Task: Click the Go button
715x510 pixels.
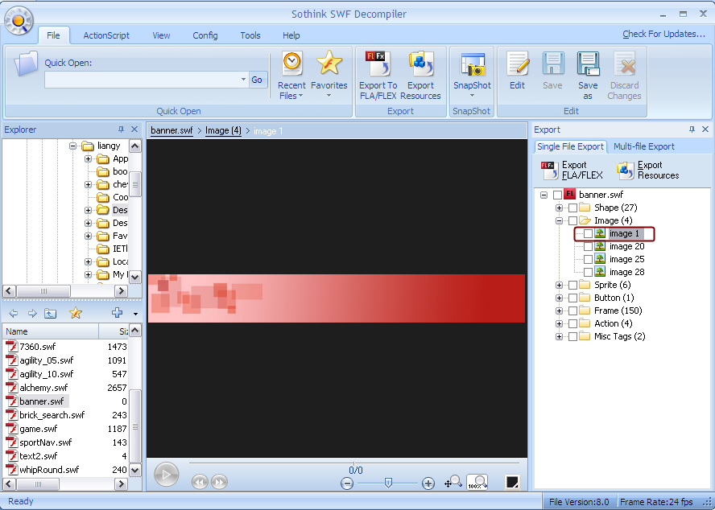Action: tap(257, 80)
